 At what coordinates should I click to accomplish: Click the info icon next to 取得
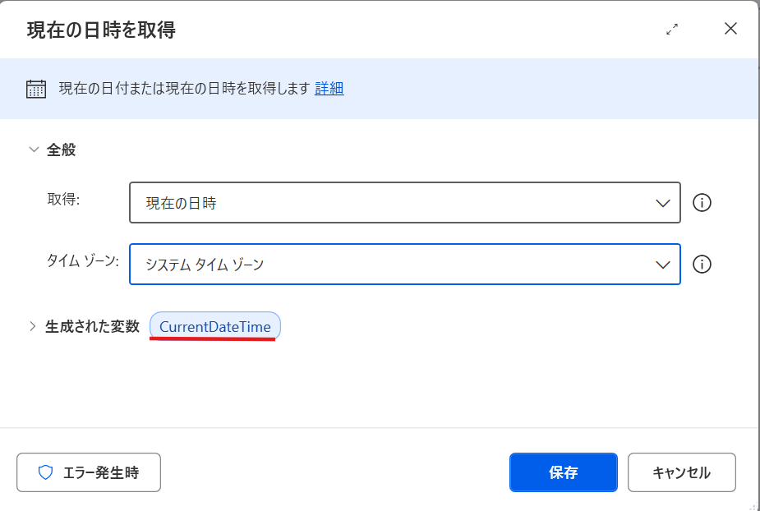coord(702,203)
